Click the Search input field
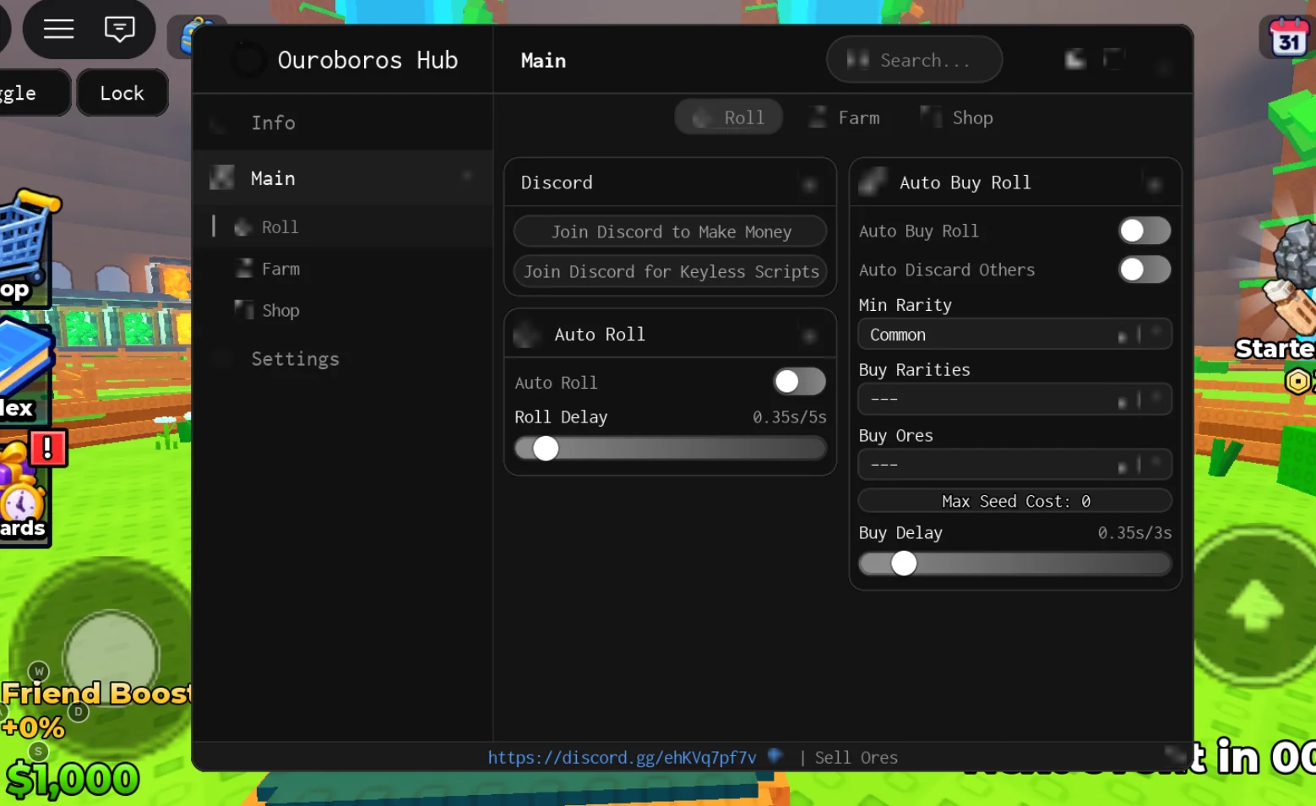Viewport: 1316px width, 806px height. pyautogui.click(x=915, y=59)
